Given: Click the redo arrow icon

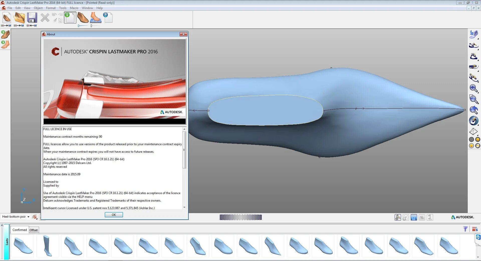Looking at the screenshot, I should (60, 15).
